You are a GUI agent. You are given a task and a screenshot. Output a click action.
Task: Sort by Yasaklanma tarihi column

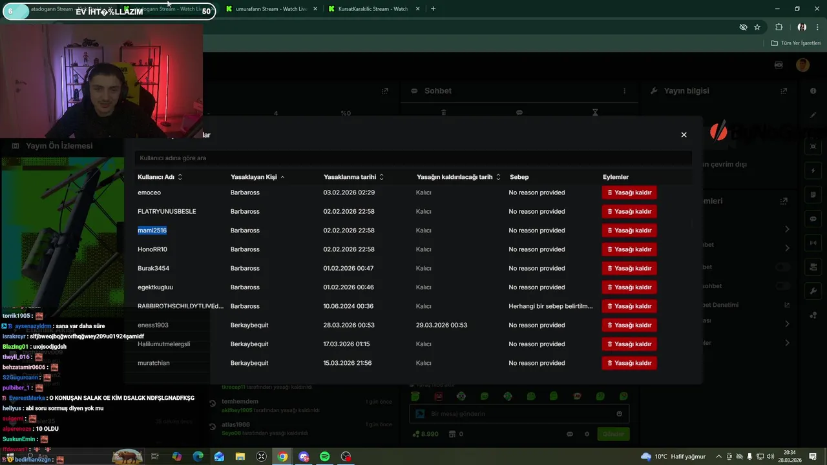pos(354,177)
